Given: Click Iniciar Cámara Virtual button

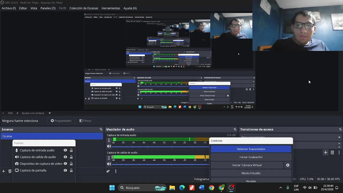Looking at the screenshot, I should [x=247, y=165].
